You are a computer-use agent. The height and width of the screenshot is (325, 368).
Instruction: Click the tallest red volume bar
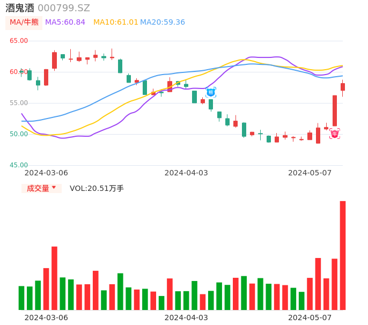tap(342, 255)
